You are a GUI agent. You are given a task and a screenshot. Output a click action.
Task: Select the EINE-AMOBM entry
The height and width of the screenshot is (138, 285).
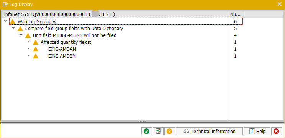point(62,56)
